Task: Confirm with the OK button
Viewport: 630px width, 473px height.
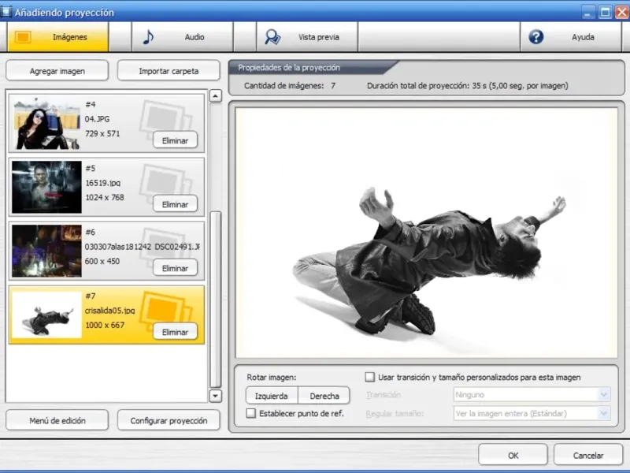Action: [513, 456]
